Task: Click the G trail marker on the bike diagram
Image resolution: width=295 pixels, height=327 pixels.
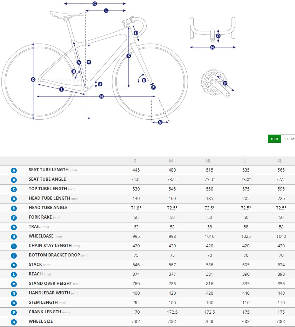Action: 160,122
